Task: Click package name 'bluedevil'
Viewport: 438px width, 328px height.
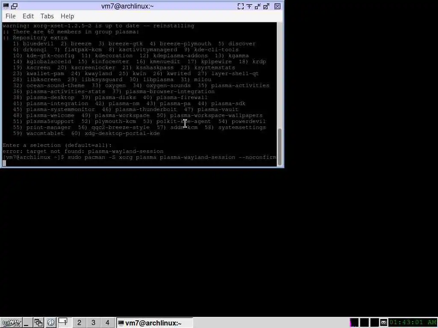Action: point(38,44)
